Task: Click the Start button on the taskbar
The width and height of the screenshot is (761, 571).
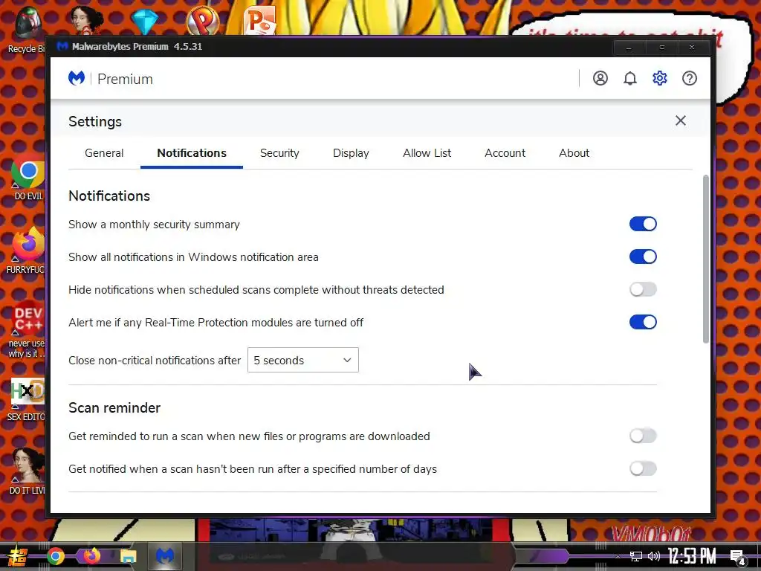Action: [x=17, y=556]
